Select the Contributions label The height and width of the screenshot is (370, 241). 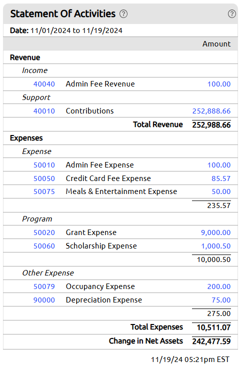click(89, 110)
